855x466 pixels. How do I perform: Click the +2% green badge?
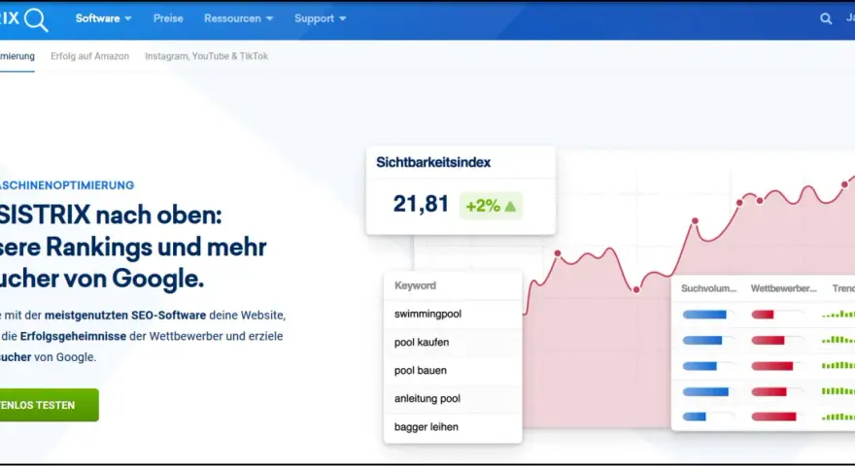click(491, 206)
